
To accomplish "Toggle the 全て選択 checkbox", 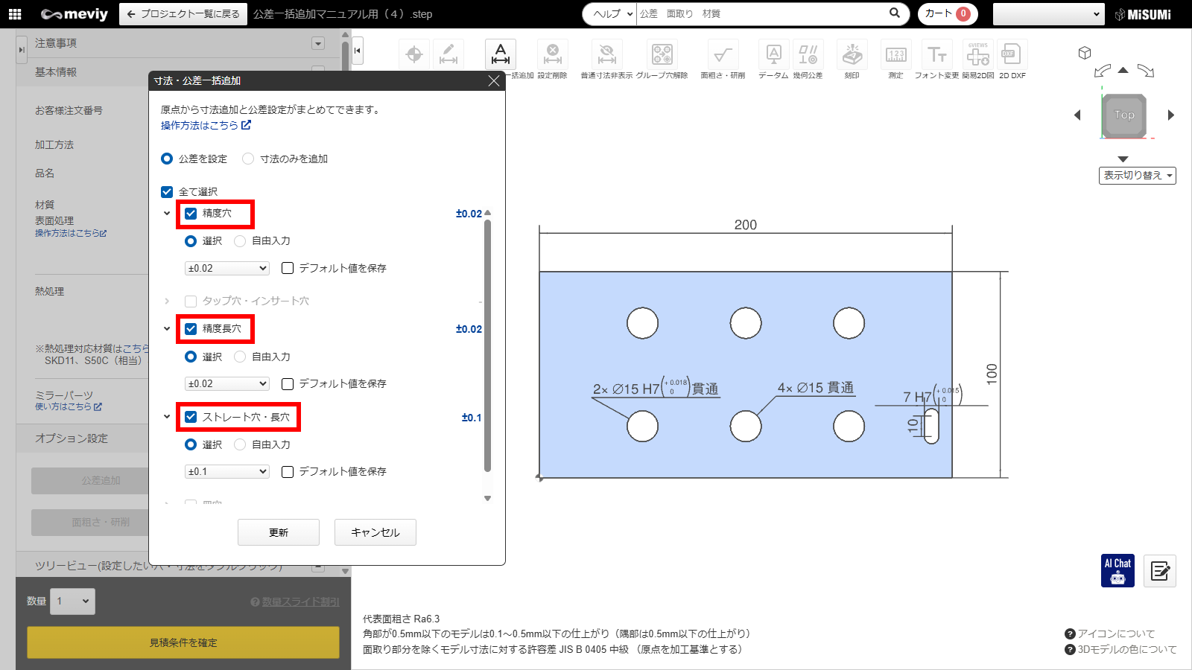I will pyautogui.click(x=168, y=192).
